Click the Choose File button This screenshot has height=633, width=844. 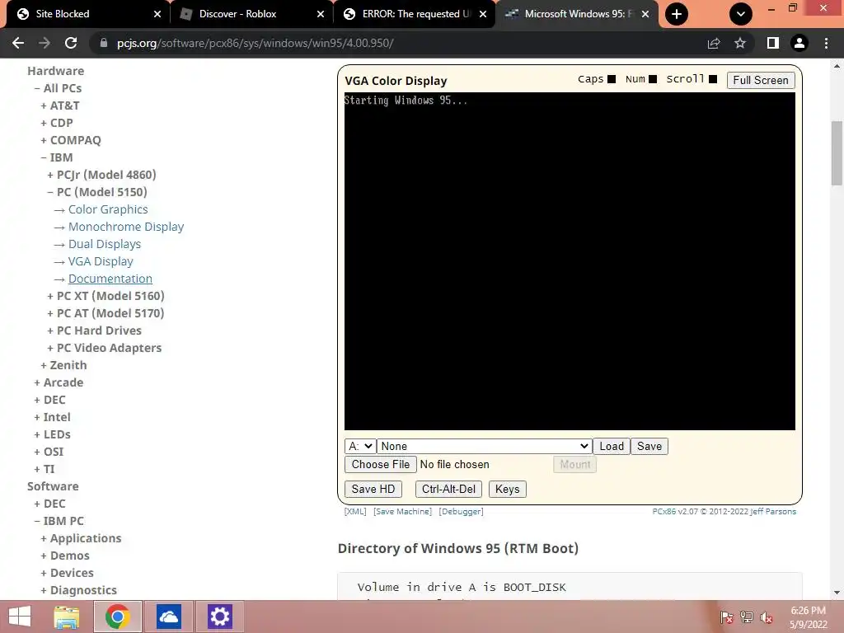381,465
